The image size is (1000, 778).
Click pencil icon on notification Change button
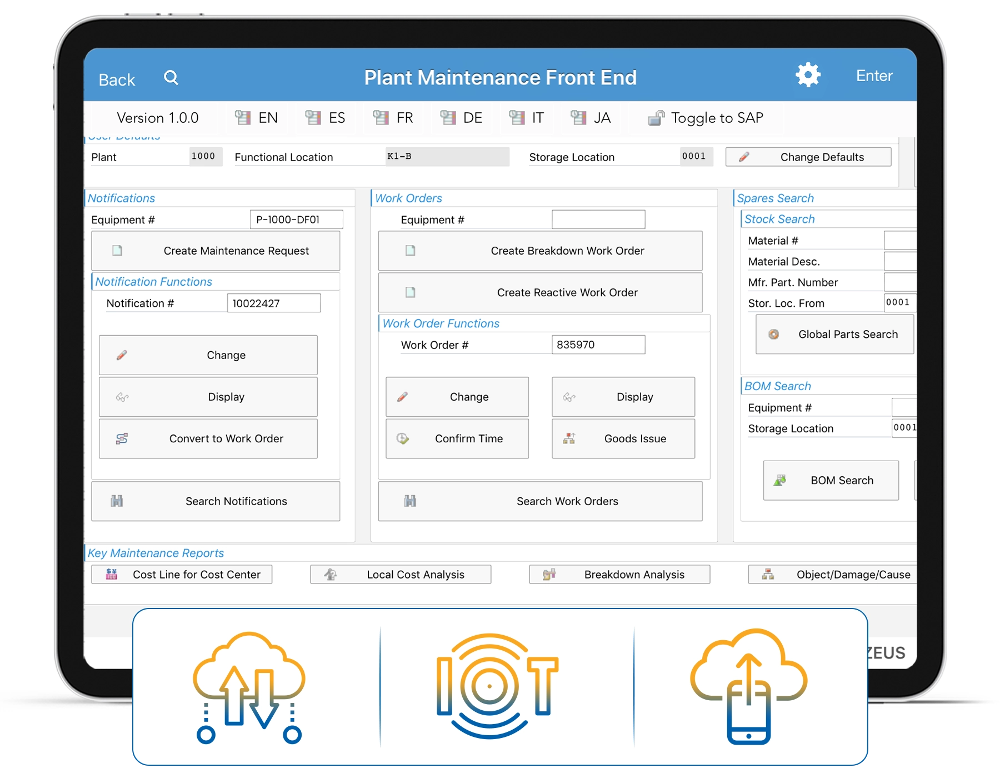[122, 355]
